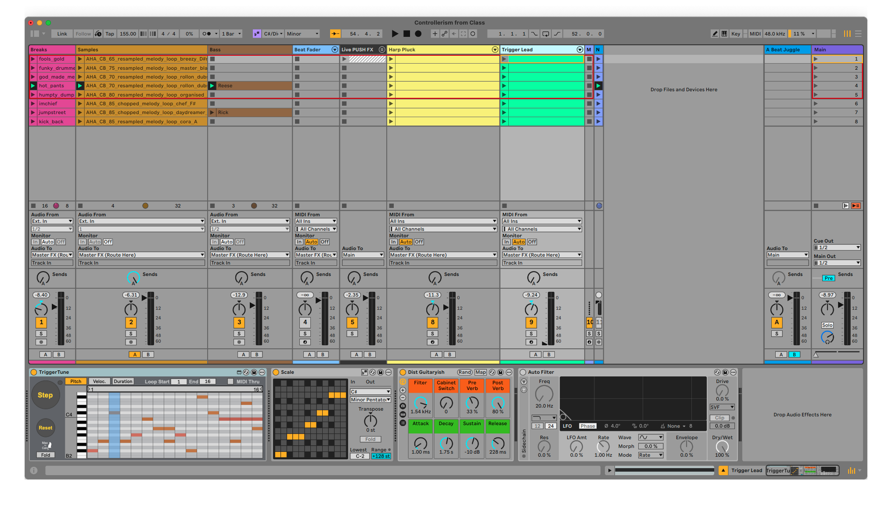
Task: Toggle the computer MIDI keyboard icon
Action: tap(724, 34)
